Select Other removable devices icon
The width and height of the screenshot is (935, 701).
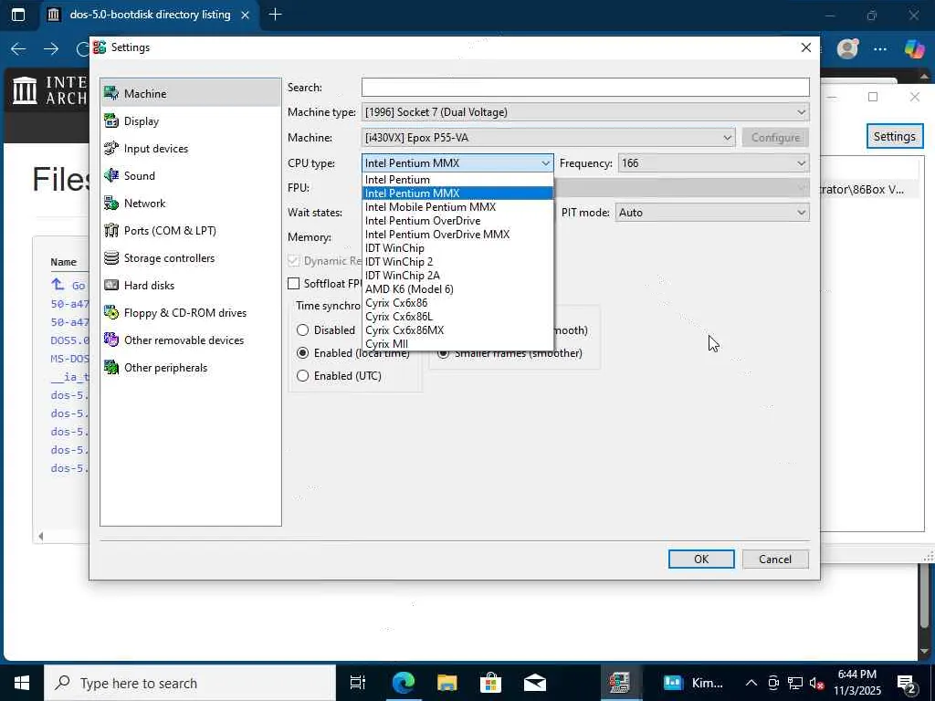coord(111,340)
